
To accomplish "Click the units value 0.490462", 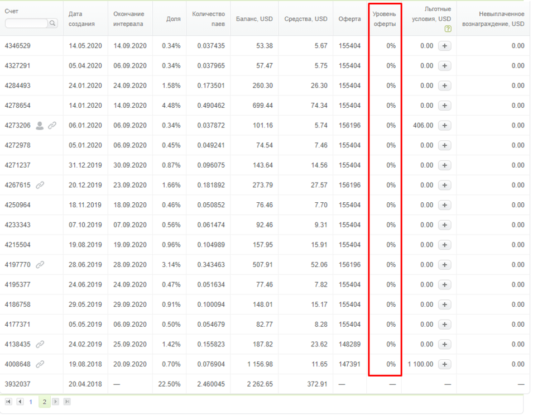I will click(211, 106).
